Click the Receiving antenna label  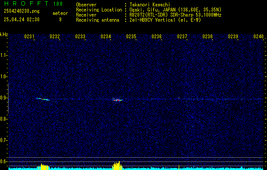point(98,20)
